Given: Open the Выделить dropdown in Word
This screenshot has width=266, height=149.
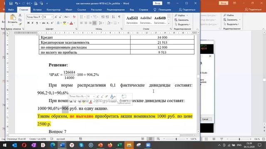Looking at the screenshot, I should [x=182, y=24].
